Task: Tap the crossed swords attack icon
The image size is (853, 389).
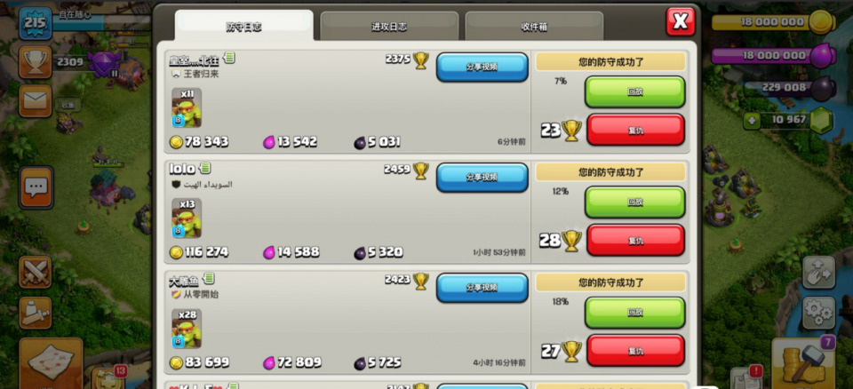Action: [36, 272]
